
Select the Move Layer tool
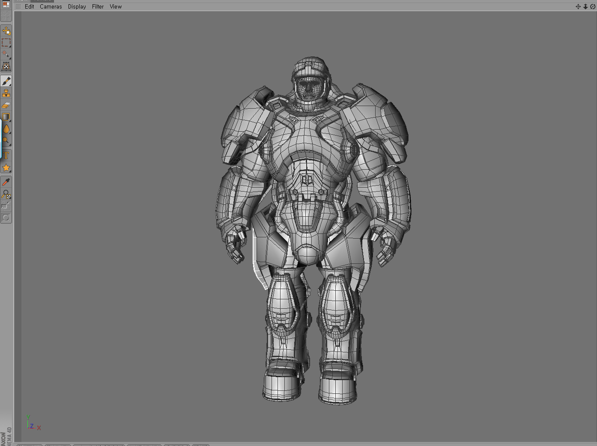coord(6,31)
